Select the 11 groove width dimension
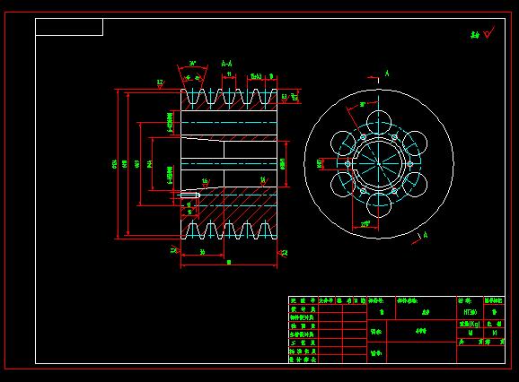The image size is (519, 382). pos(229,74)
